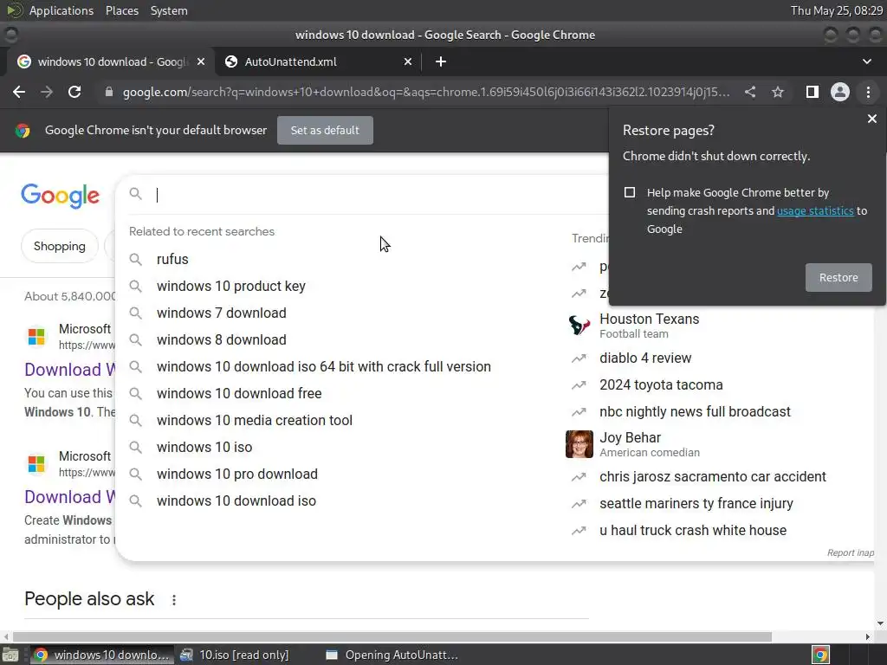Close the AutoUnattend.xml tab
The image size is (887, 665).
408,61
